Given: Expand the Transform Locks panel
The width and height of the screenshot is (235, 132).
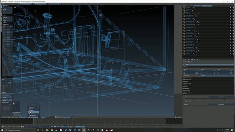Looking at the screenshot, I should coord(188,80).
